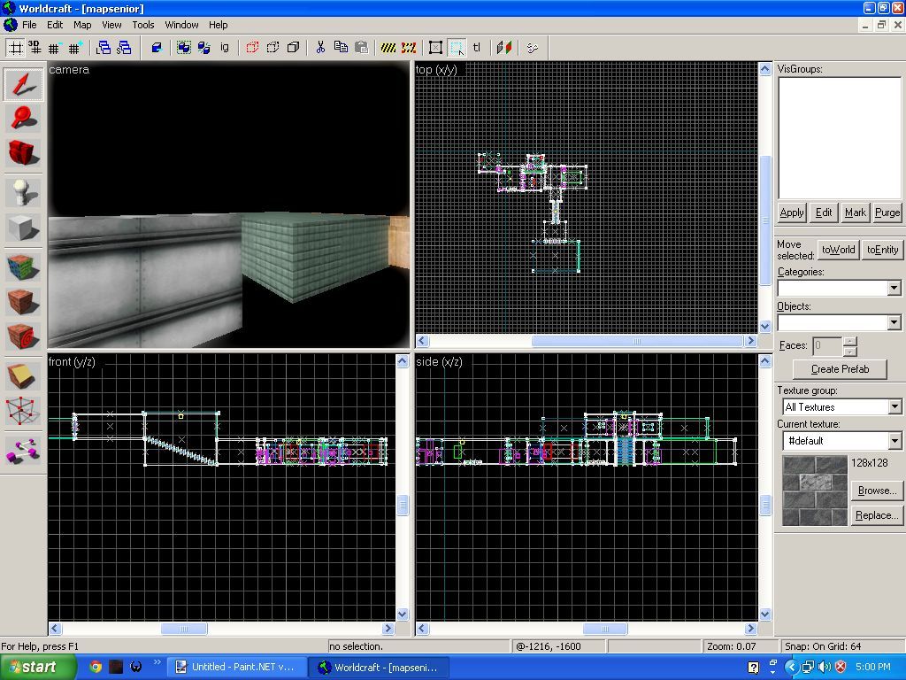906x680 pixels.
Task: Toggle the select-by-handles button
Action: pyautogui.click(x=435, y=48)
